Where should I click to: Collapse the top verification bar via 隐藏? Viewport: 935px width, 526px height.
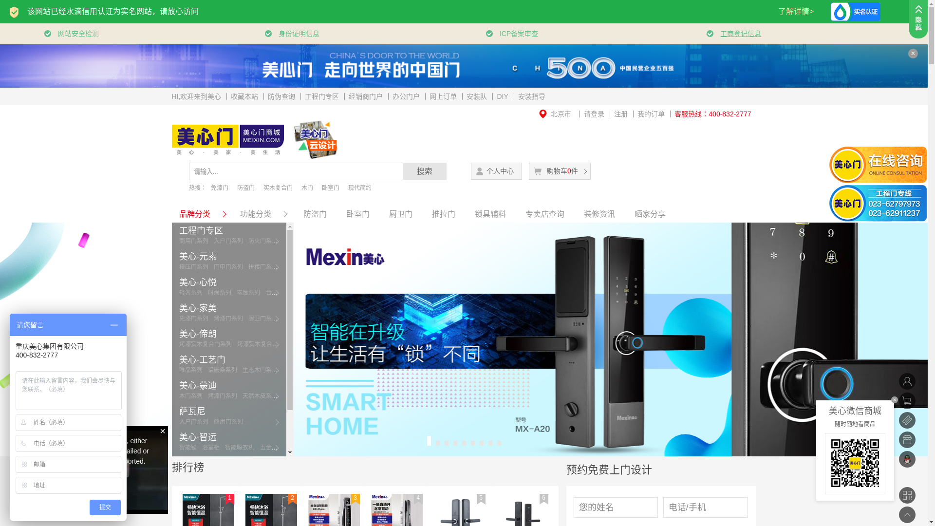click(918, 19)
